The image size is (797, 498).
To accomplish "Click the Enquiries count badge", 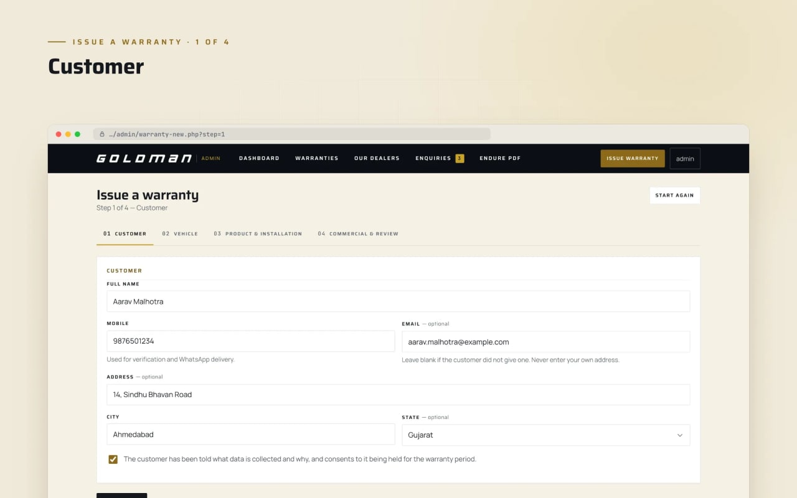I will tap(460, 158).
